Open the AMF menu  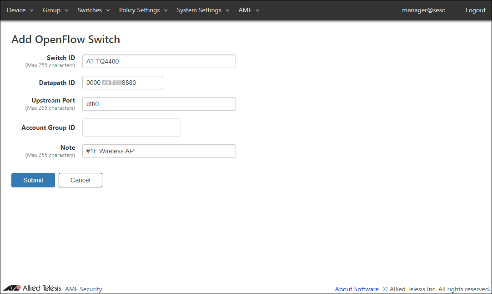tap(249, 10)
